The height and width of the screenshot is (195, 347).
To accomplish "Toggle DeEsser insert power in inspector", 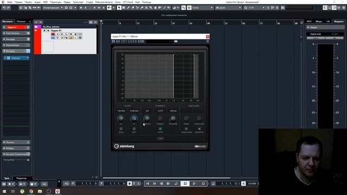I will (5, 58).
